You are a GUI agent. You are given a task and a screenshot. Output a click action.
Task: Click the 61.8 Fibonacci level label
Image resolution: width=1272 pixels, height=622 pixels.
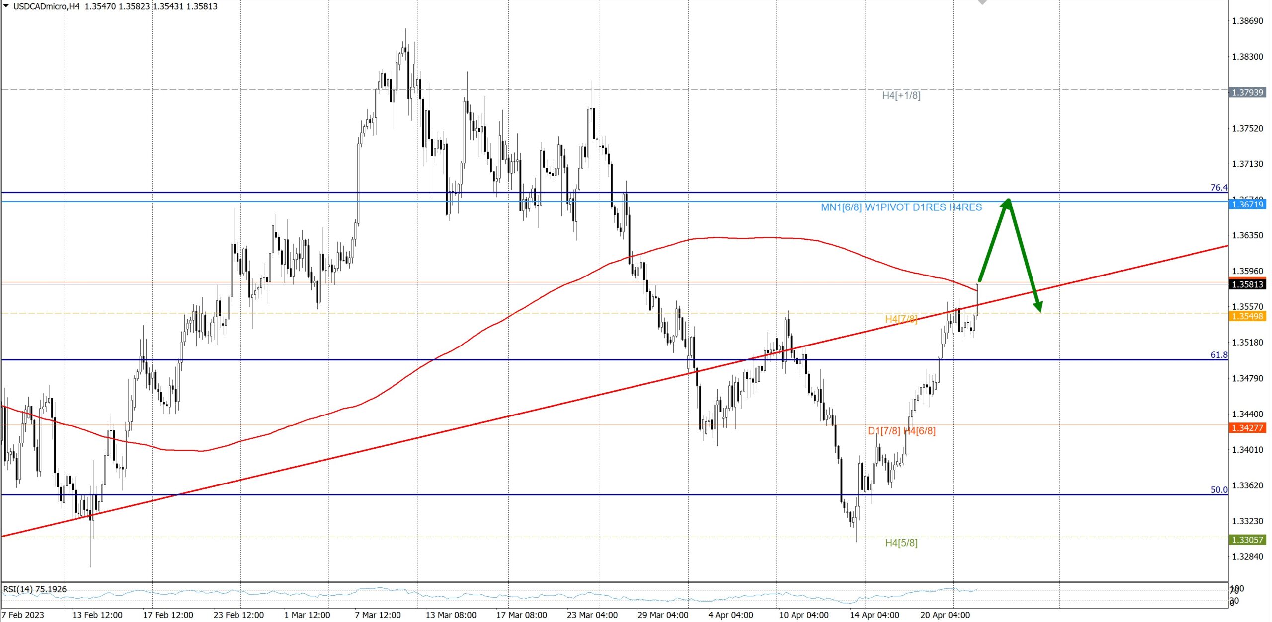pos(1218,355)
